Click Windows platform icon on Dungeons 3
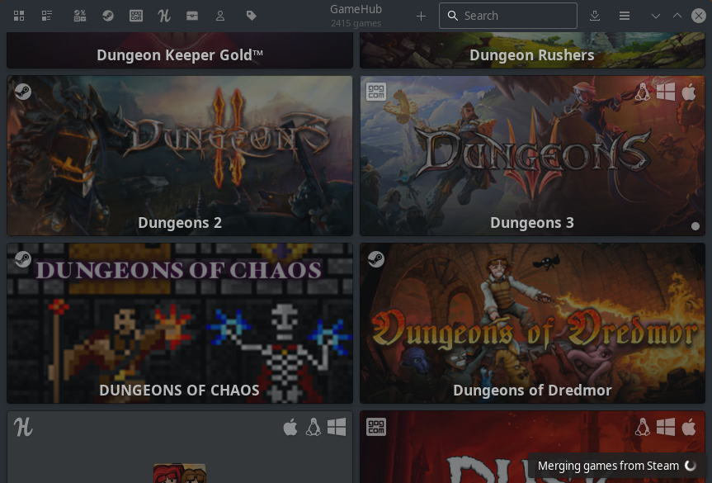The width and height of the screenshot is (712, 483). click(x=666, y=92)
